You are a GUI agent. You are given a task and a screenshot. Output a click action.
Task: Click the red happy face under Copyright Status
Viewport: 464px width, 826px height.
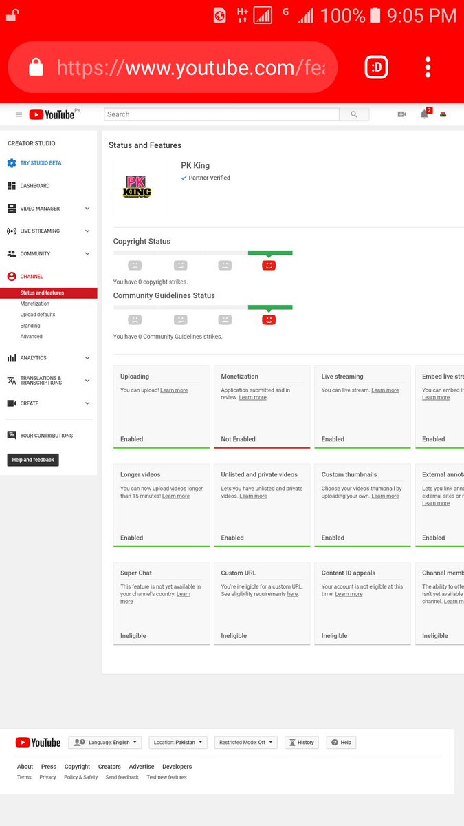coord(269,265)
